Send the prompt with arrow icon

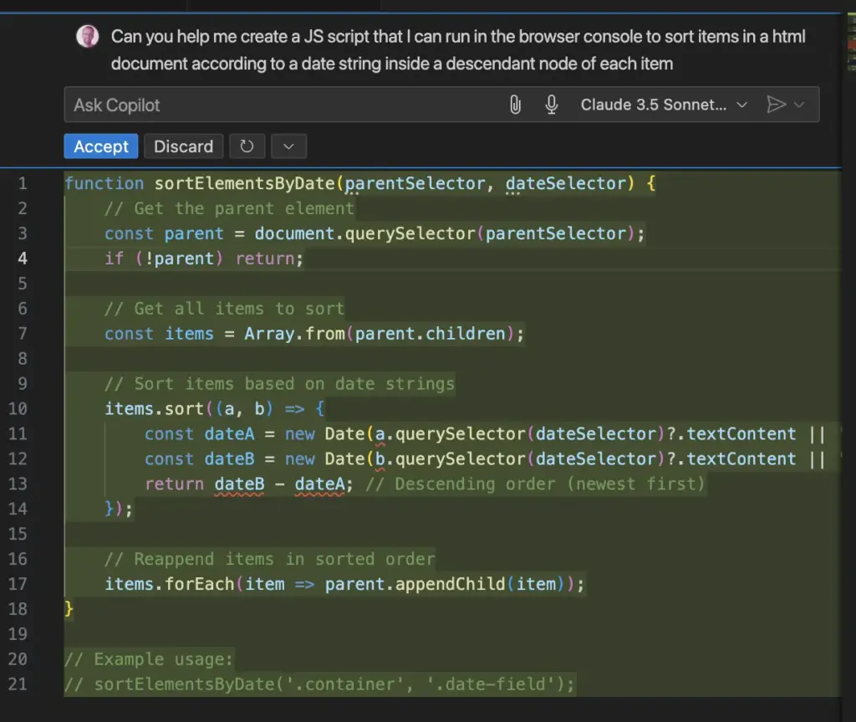coord(776,105)
